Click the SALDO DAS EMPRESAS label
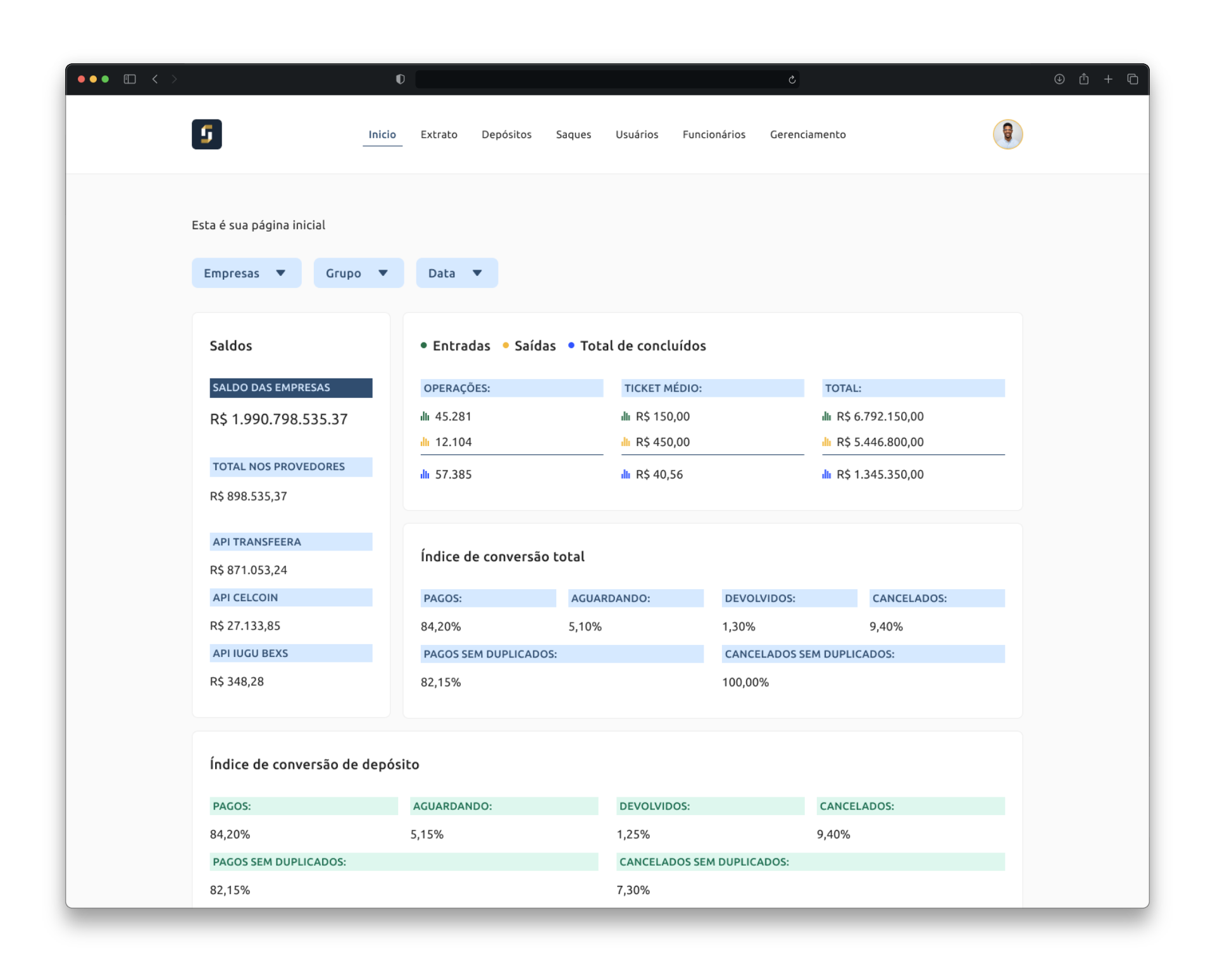Image resolution: width=1215 pixels, height=972 pixels. (x=290, y=387)
